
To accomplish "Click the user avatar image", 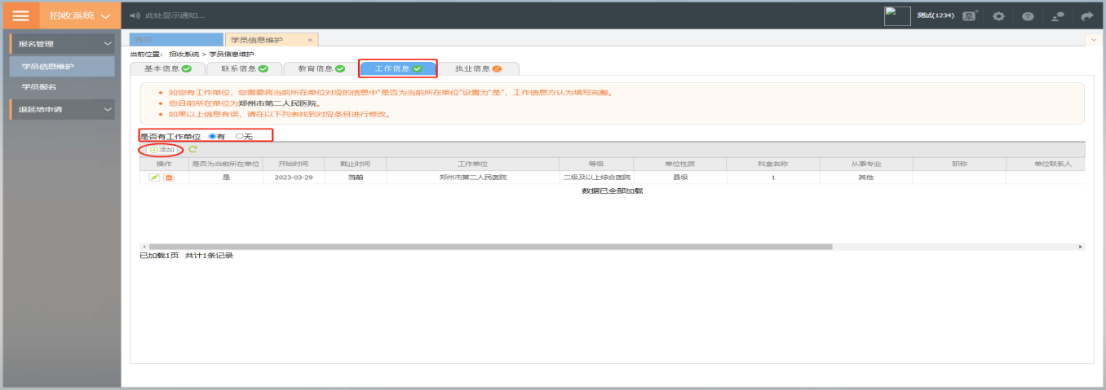I will (x=897, y=15).
